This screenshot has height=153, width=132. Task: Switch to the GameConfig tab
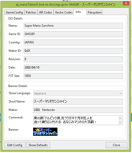14,12
